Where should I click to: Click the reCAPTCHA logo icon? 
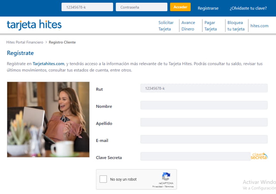(x=166, y=176)
